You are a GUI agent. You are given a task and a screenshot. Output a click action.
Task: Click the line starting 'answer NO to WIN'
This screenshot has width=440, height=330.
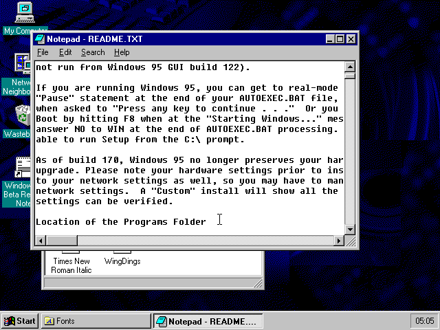187,129
